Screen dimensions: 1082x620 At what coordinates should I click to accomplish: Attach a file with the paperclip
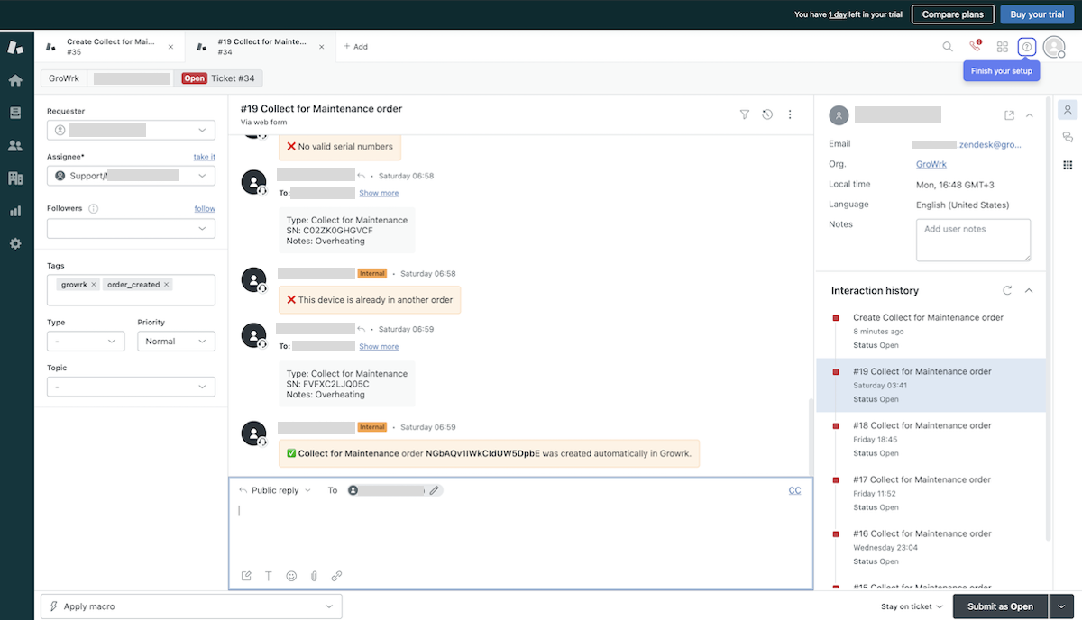point(313,576)
